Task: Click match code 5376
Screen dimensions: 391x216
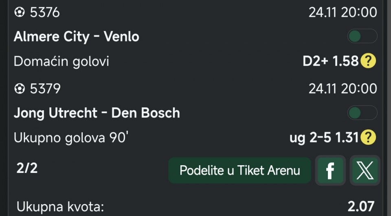Action: tap(45, 13)
